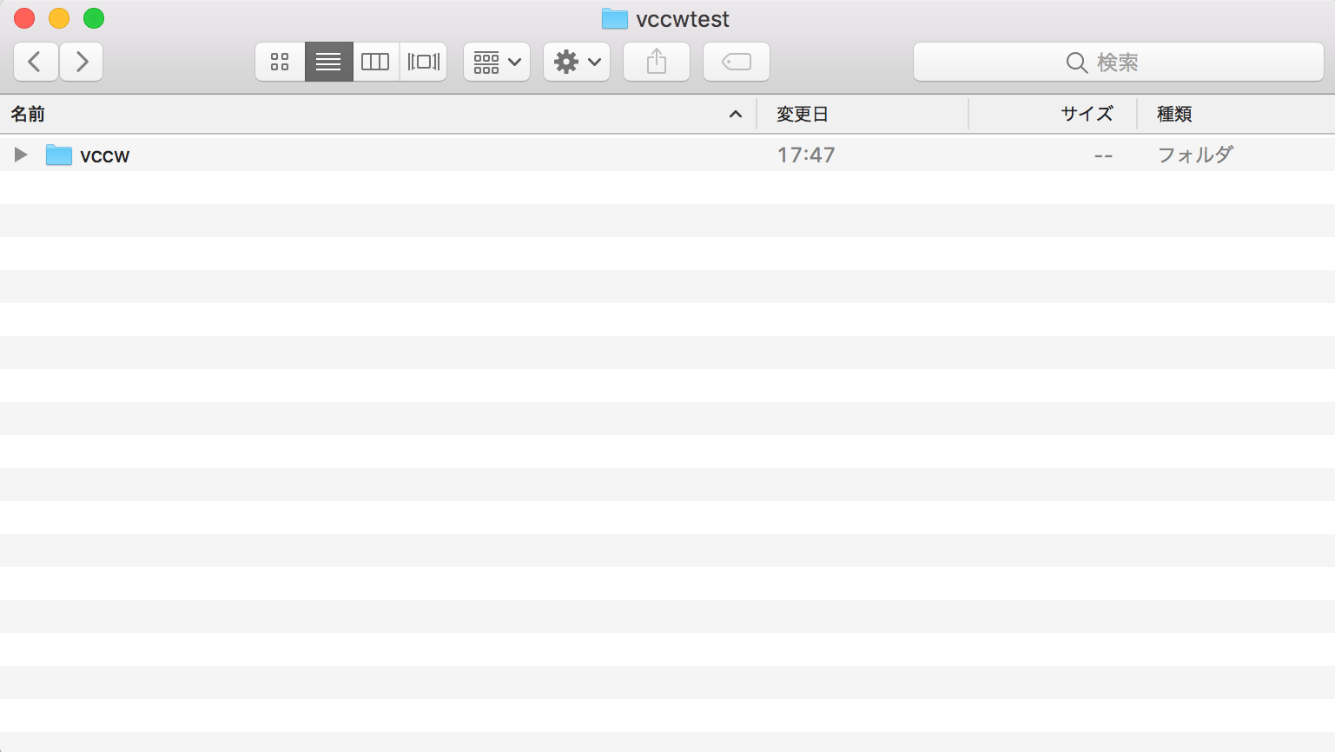Click the edit tags button
The width and height of the screenshot is (1335, 752).
tap(737, 62)
